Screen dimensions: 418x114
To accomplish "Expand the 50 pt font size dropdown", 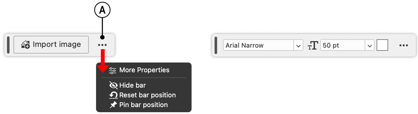I will point(370,45).
